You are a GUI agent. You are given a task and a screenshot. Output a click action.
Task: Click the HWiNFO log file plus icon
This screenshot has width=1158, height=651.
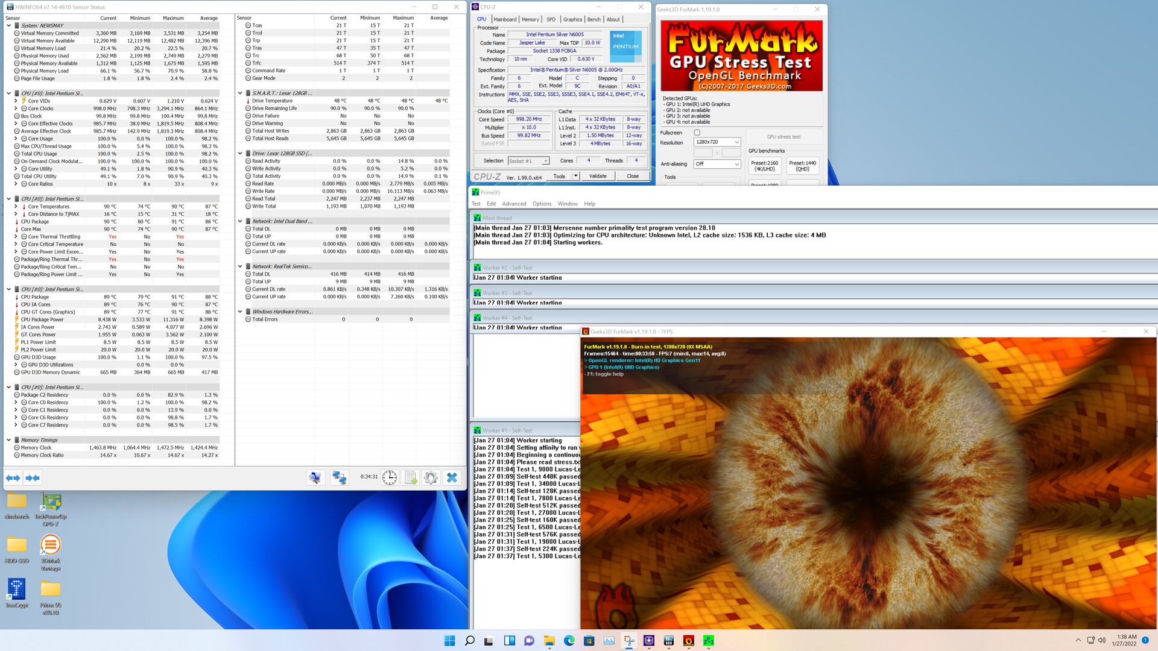[411, 478]
